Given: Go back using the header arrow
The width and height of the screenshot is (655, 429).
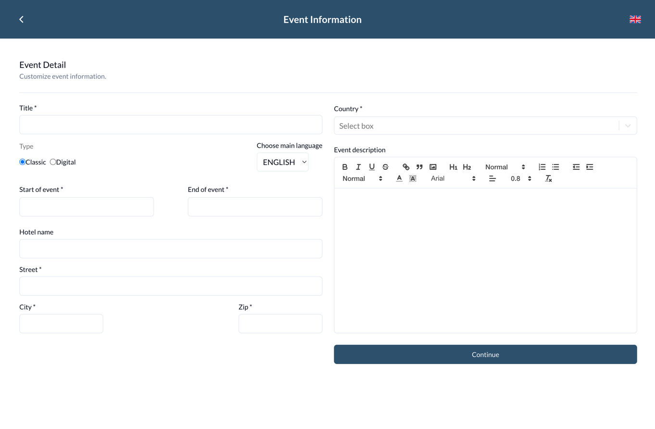Looking at the screenshot, I should coord(22,19).
